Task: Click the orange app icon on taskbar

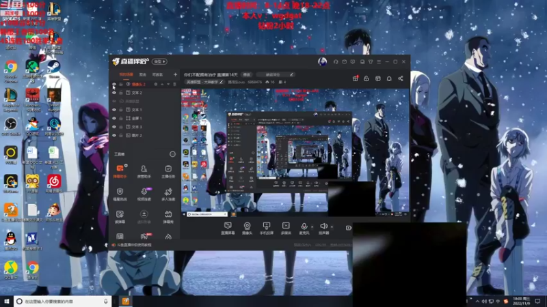Action: click(x=126, y=301)
